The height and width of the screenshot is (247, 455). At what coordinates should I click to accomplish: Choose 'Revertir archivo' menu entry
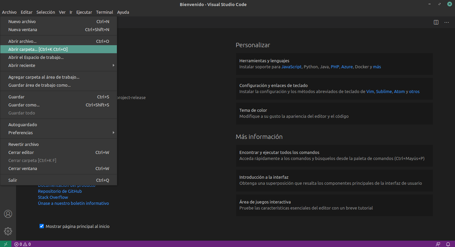click(59, 144)
